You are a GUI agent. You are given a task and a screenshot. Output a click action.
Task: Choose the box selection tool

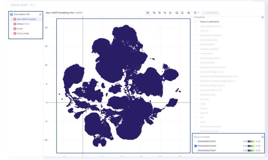tap(182, 13)
